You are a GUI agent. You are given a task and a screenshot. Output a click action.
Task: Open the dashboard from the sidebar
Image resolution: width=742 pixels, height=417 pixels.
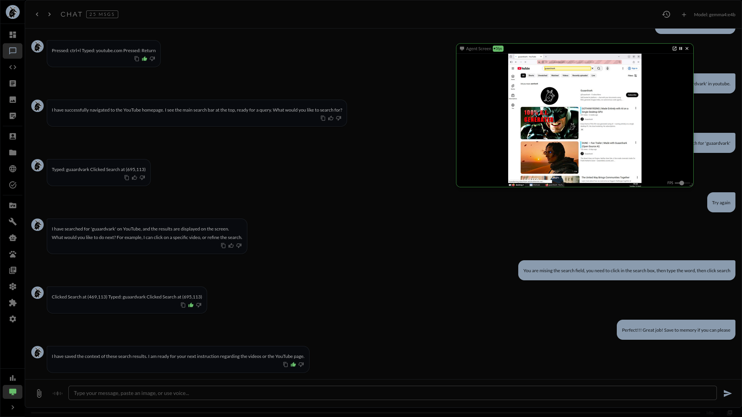coord(13,35)
